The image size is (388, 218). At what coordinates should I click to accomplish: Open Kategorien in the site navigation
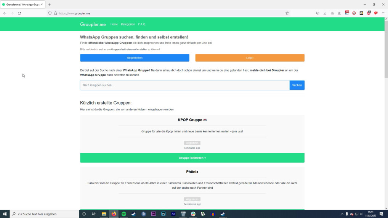(128, 24)
